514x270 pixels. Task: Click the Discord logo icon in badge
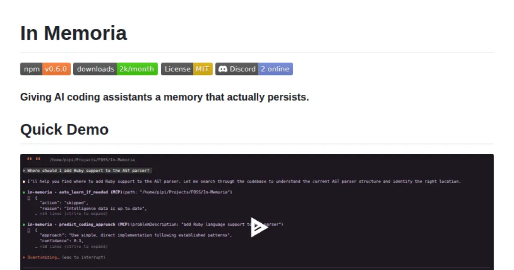(x=223, y=69)
